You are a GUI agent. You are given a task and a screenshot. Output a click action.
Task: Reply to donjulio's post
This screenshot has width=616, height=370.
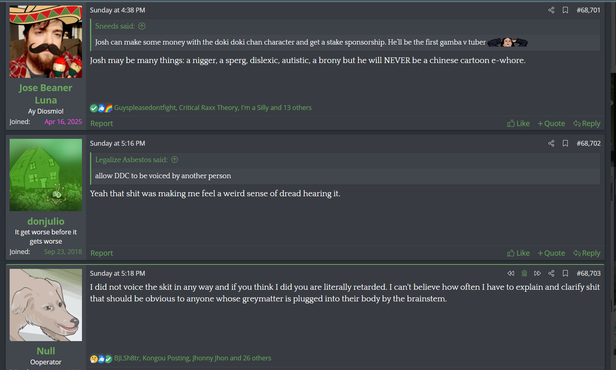click(x=587, y=253)
